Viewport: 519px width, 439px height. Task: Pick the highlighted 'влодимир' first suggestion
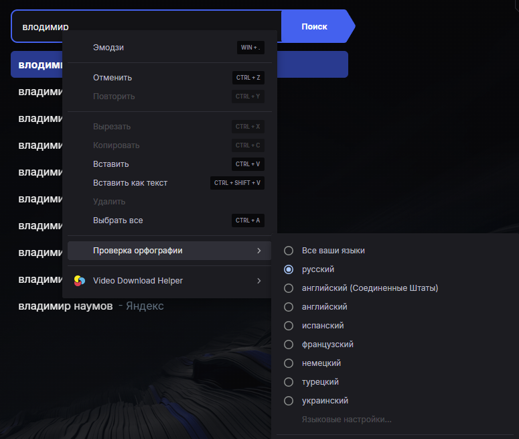click(x=179, y=64)
